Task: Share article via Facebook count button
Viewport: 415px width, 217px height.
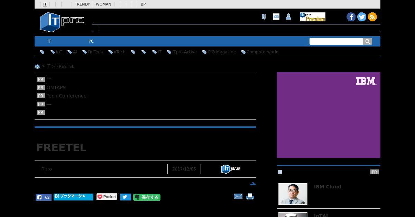Action: pyautogui.click(x=44, y=197)
